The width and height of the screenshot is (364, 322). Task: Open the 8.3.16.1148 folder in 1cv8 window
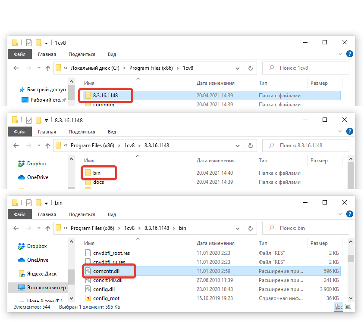(105, 96)
